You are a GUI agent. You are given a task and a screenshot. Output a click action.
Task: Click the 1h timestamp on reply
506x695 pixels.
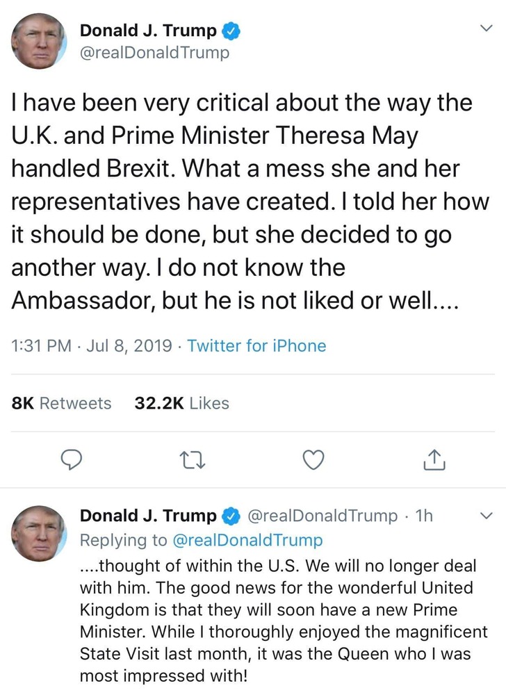(x=423, y=516)
